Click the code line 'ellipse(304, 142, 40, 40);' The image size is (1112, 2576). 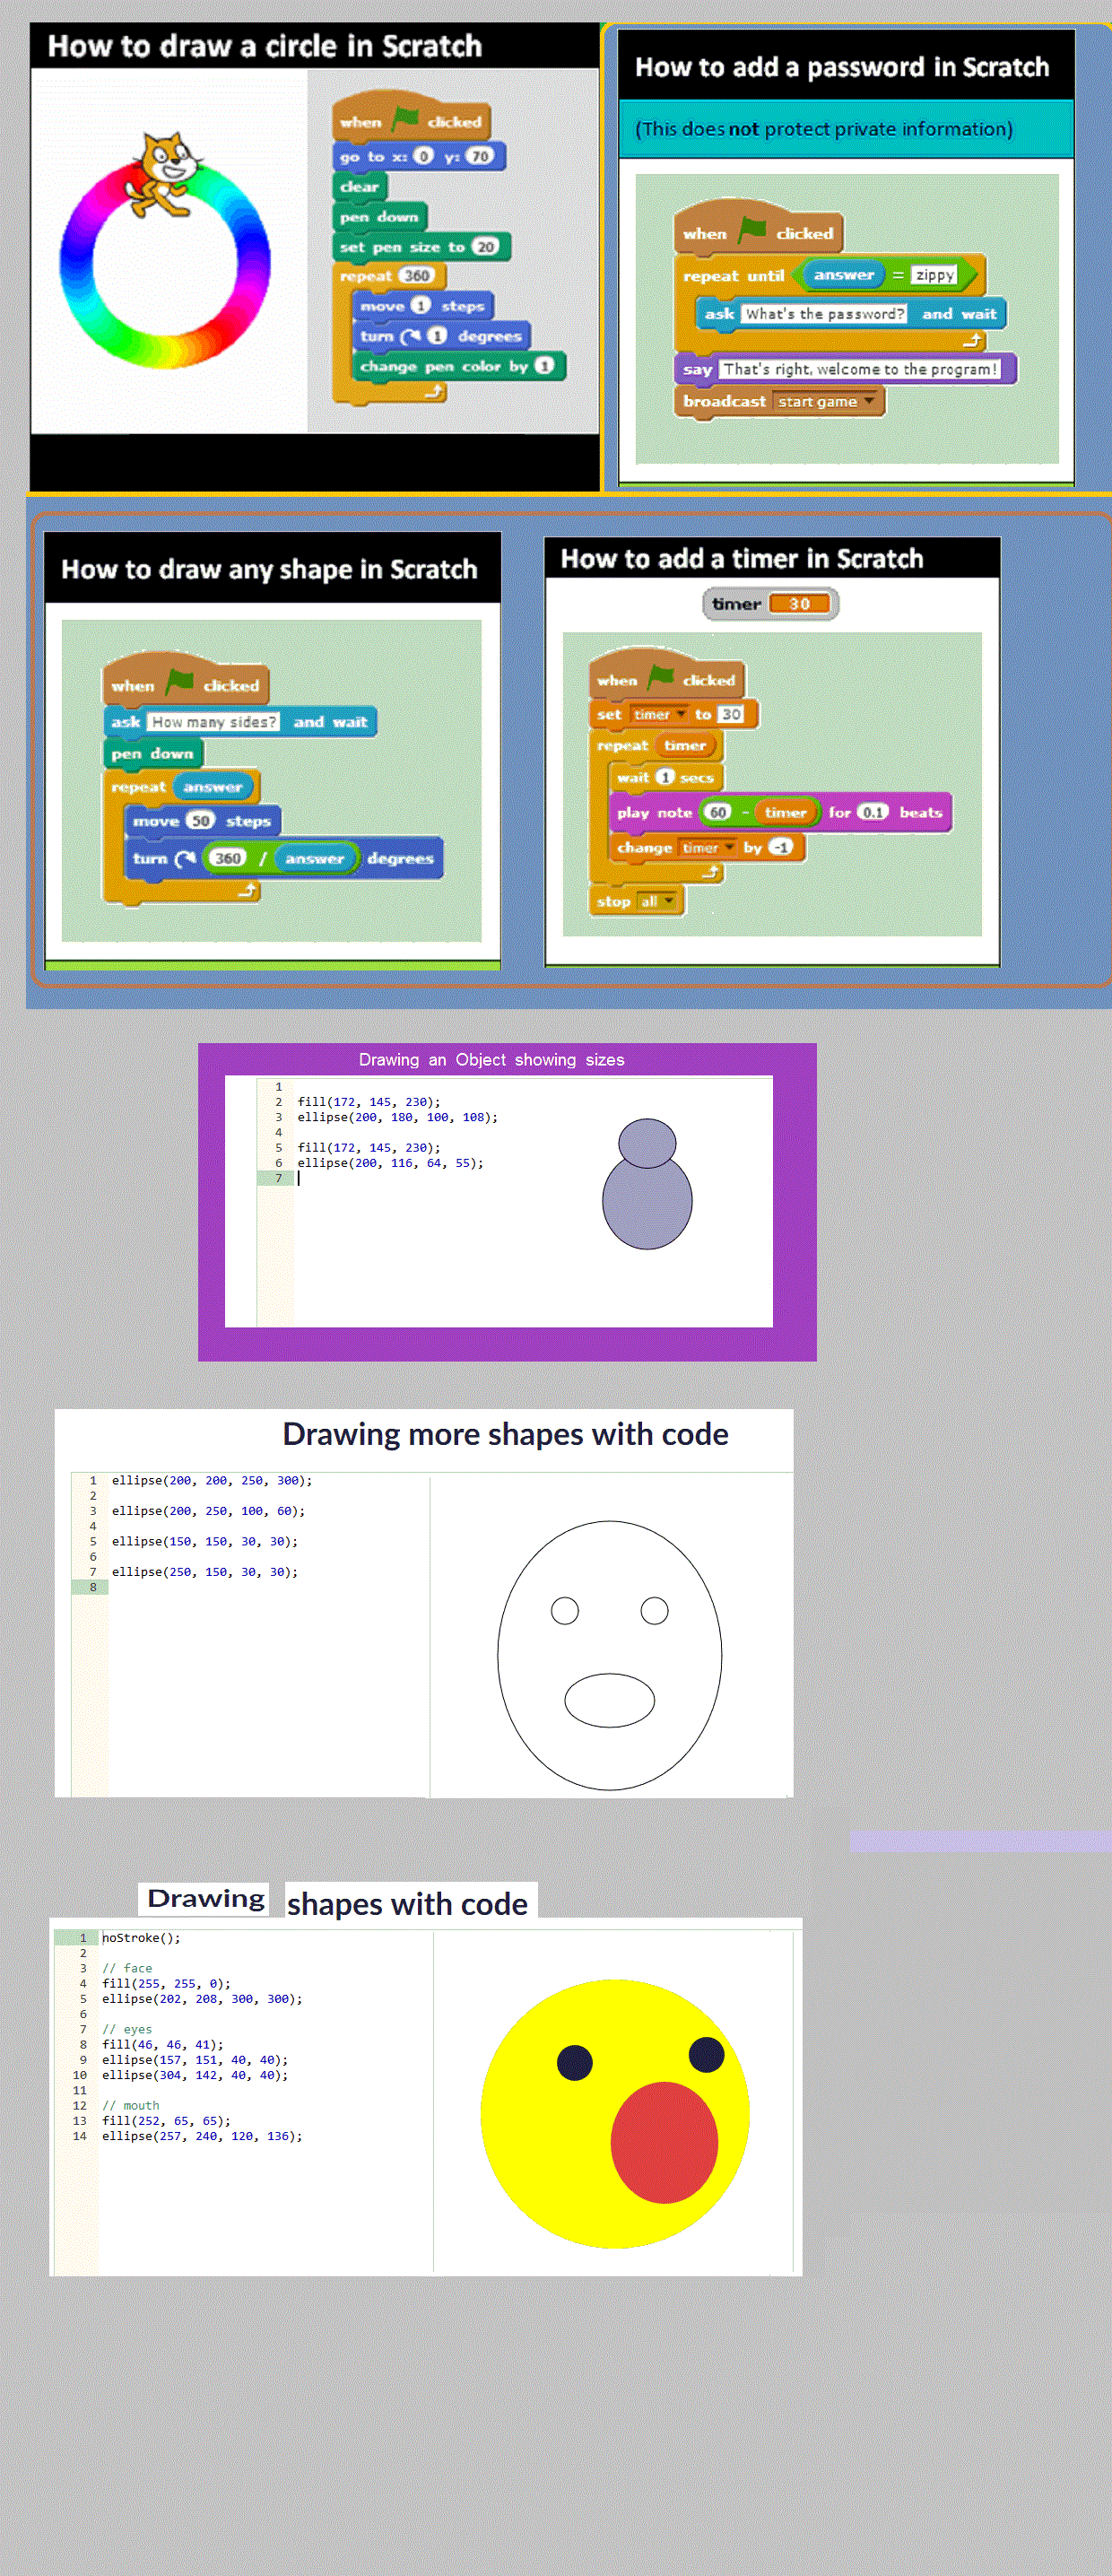[195, 2075]
